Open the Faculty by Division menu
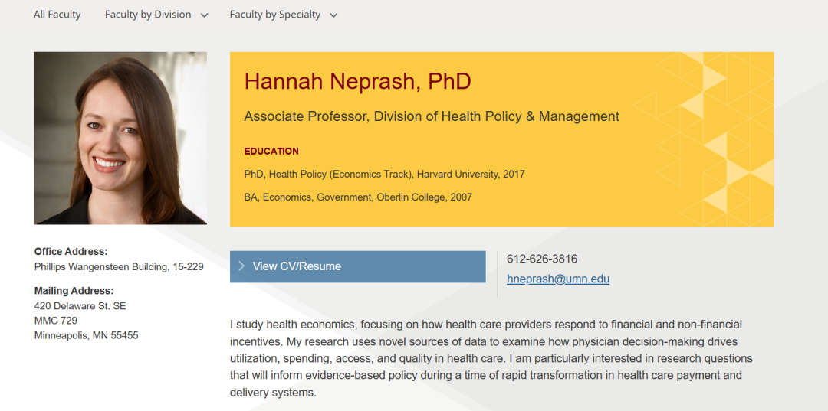Viewport: 828px width, 411px height. (x=156, y=15)
